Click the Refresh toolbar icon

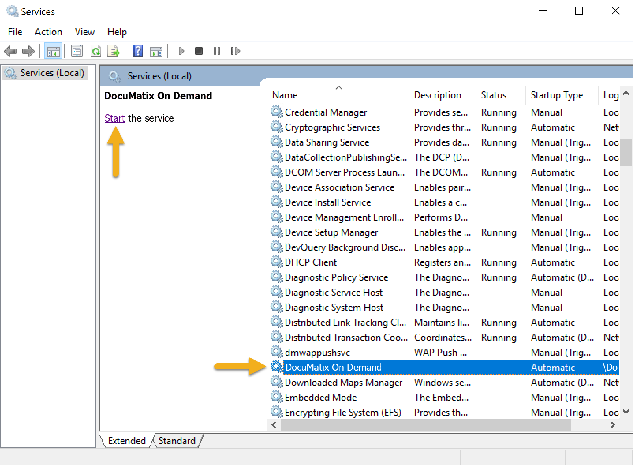click(96, 51)
